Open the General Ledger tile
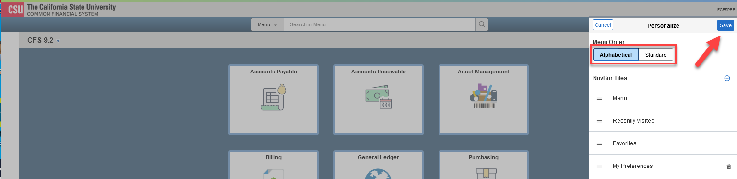 [378, 165]
